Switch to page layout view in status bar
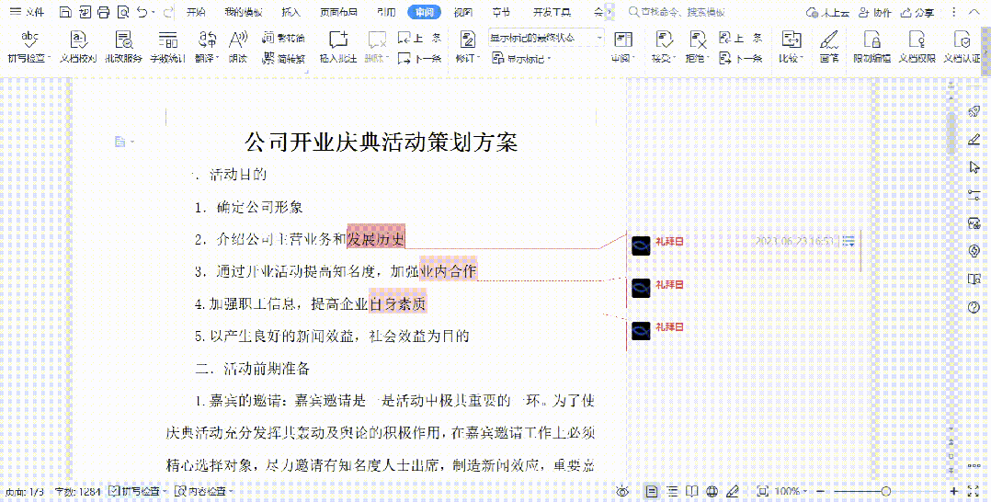This screenshot has width=991, height=502. (652, 491)
